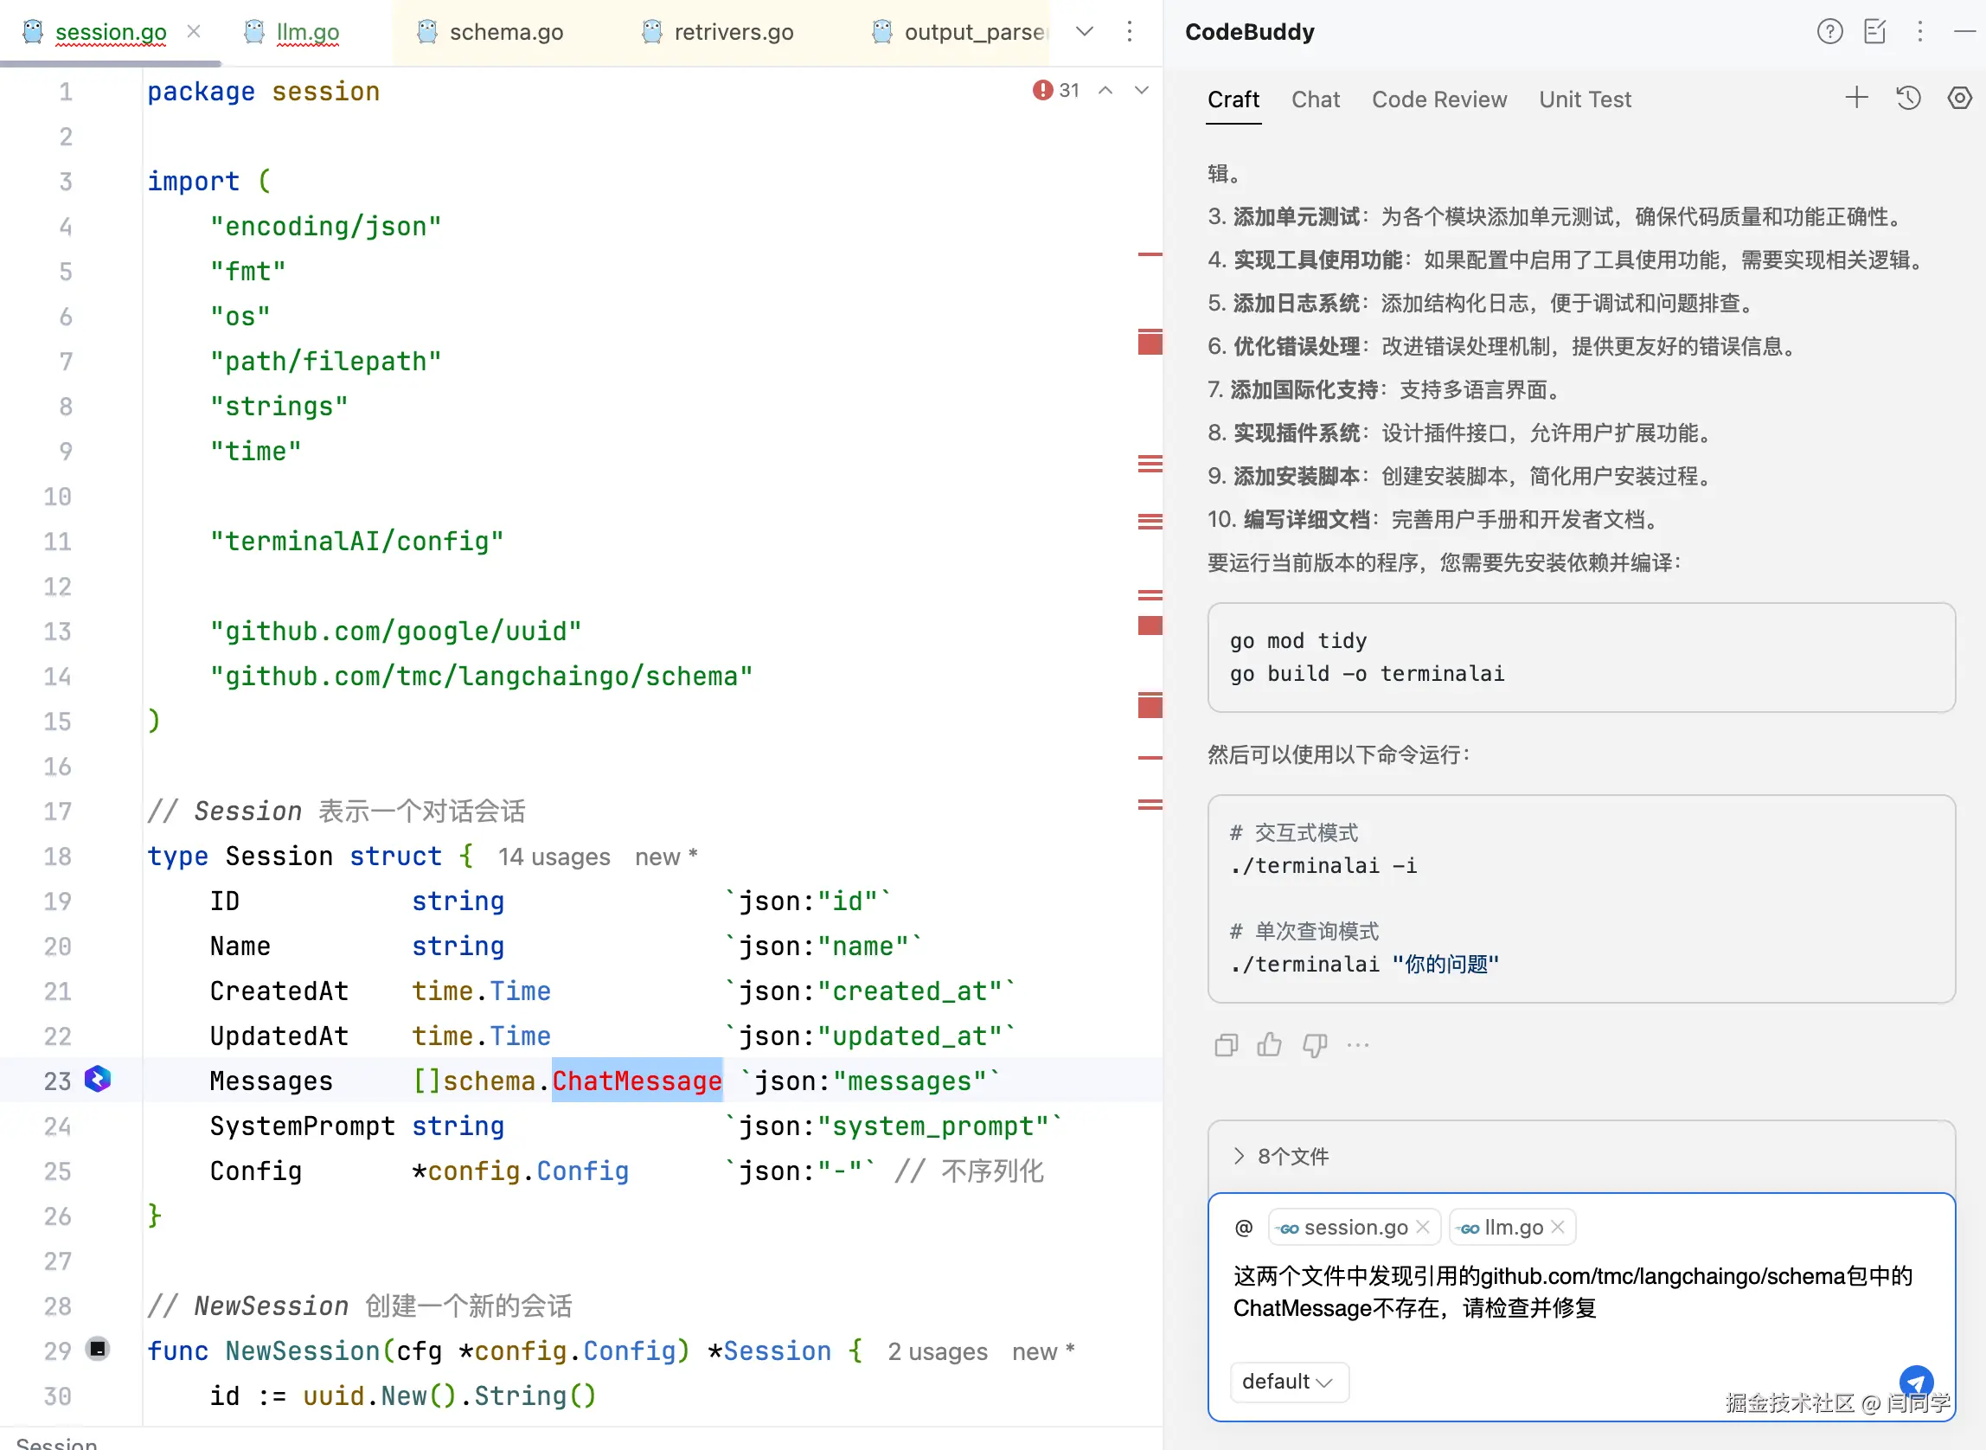Start a new chat with plus icon
Image resolution: width=1986 pixels, height=1450 pixels.
(x=1856, y=98)
